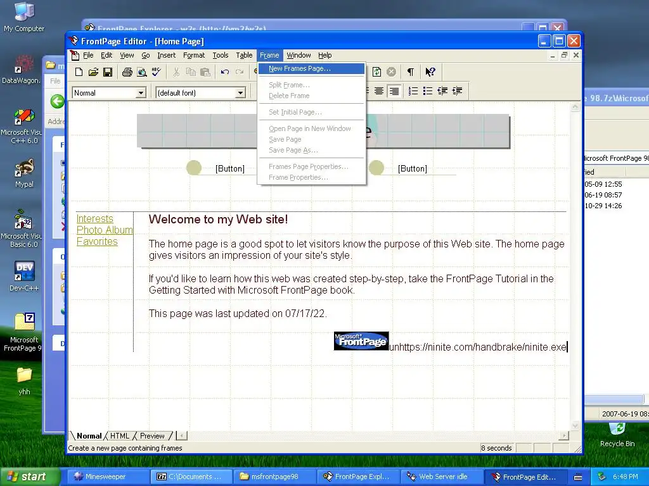
Task: Switch to Minesweeper in taskbar
Action: [108, 477]
